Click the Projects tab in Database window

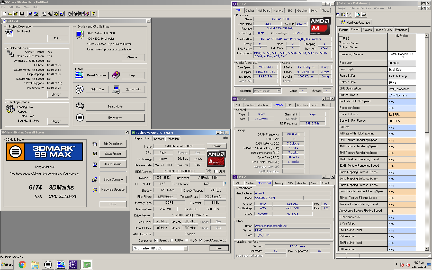tap(367, 30)
